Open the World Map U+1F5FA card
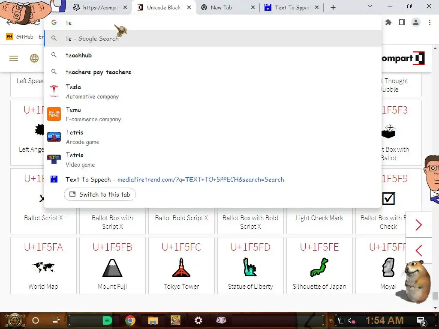The width and height of the screenshot is (439, 329). tap(43, 266)
